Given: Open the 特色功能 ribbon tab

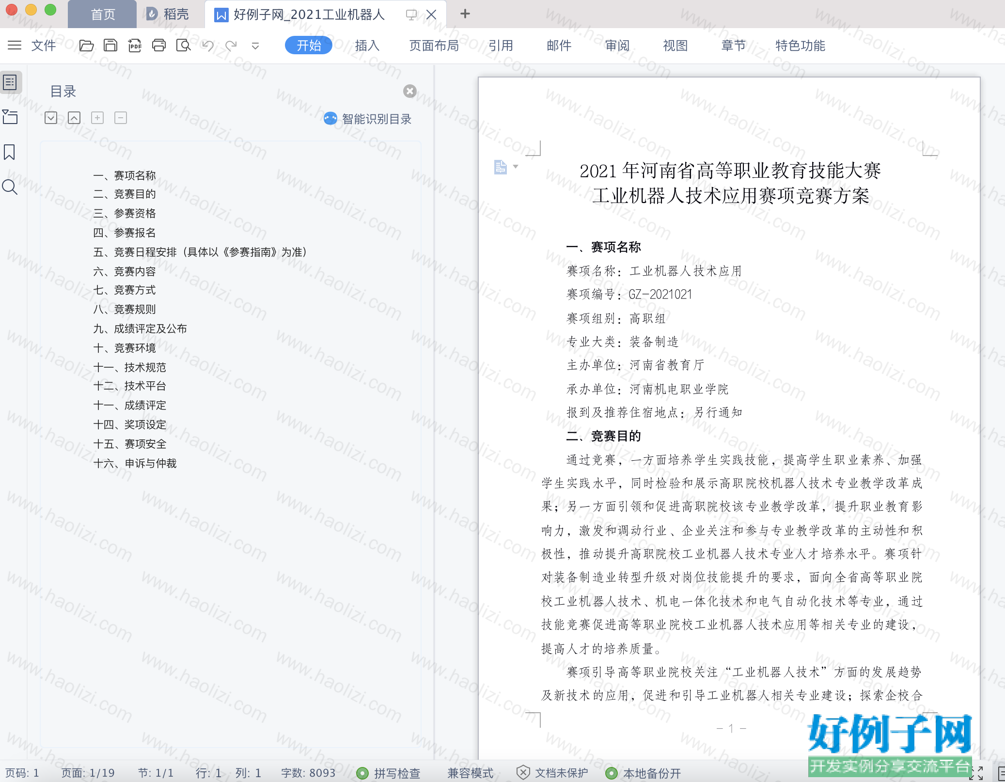Looking at the screenshot, I should click(x=800, y=46).
